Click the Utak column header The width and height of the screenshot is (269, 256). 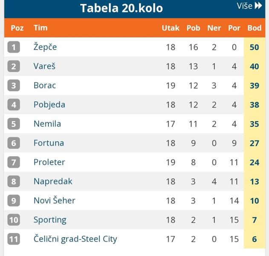pyautogui.click(x=171, y=28)
